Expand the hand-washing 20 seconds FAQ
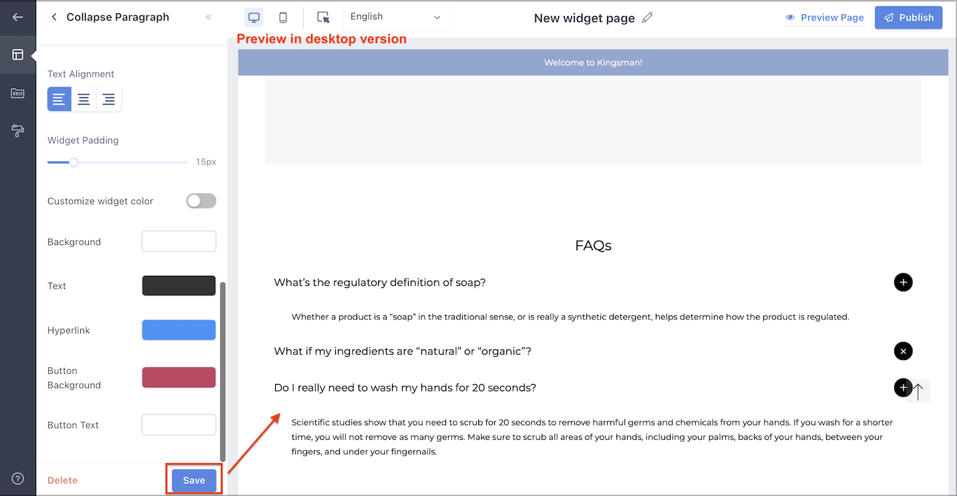Screen dimensions: 957x496 903,387
